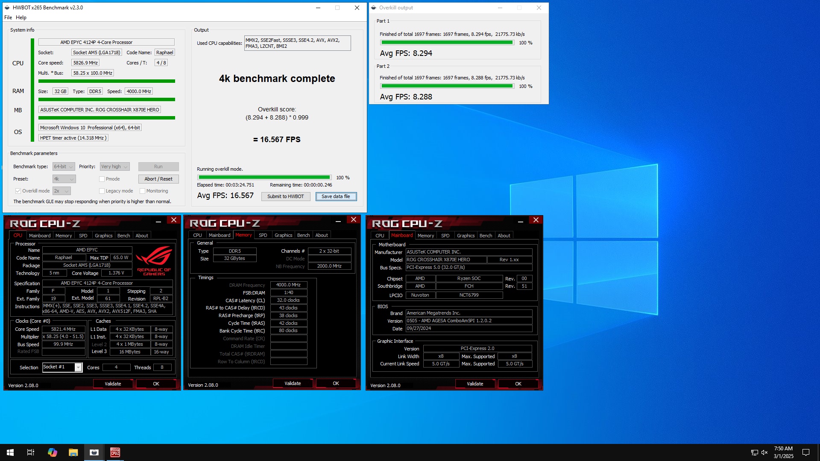Screen dimensions: 820x461
Task: Open the Benchmark type 64-bit dropdown
Action: (x=64, y=166)
